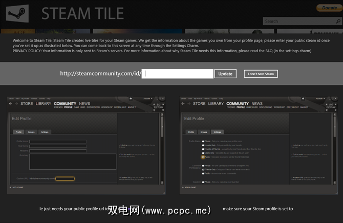Screen dimensions: 343x223
Task: Set comment permissions to Private
Action: [203, 166]
